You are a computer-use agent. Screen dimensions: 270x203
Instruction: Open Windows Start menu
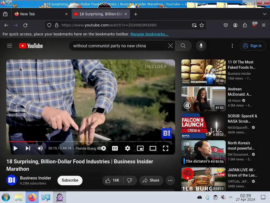click(6, 197)
